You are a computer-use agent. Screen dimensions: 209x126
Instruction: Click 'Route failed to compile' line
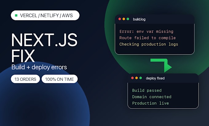click(148, 38)
